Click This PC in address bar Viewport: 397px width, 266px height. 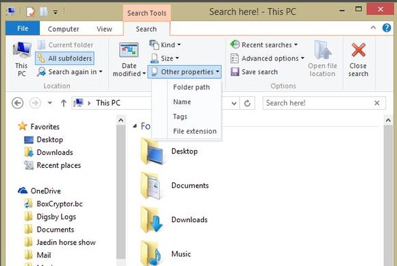108,103
